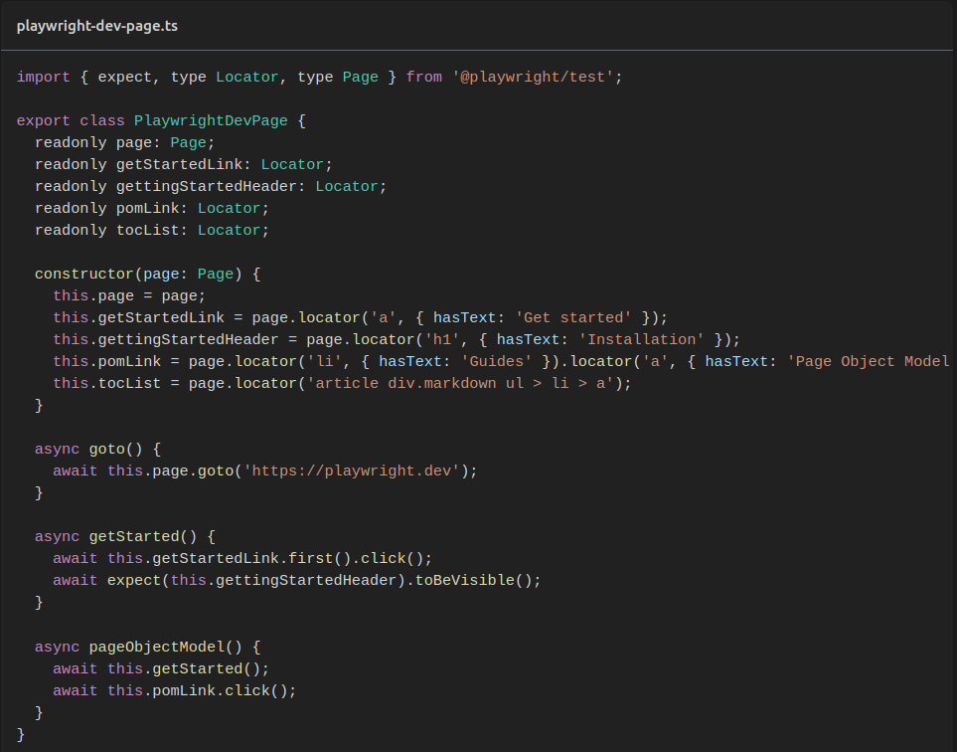Viewport: 957px width, 752px height.
Task: Select the 'Get started' string literal
Action: pos(573,318)
